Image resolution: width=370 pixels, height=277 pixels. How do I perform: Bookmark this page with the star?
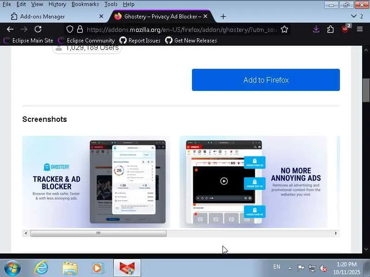click(x=284, y=29)
